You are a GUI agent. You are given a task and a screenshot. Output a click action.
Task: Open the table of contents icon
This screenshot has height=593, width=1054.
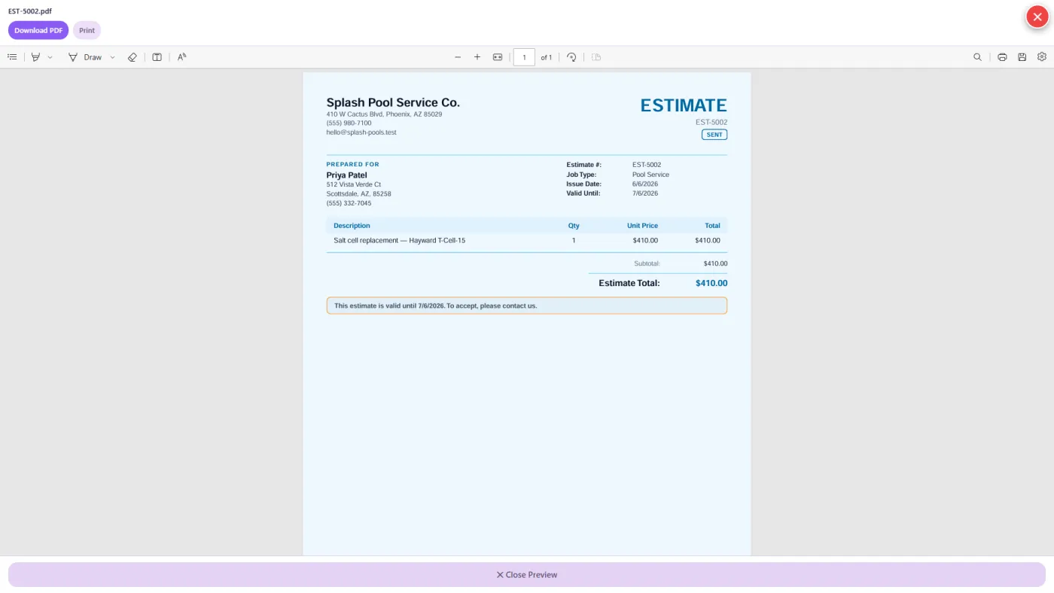12,57
